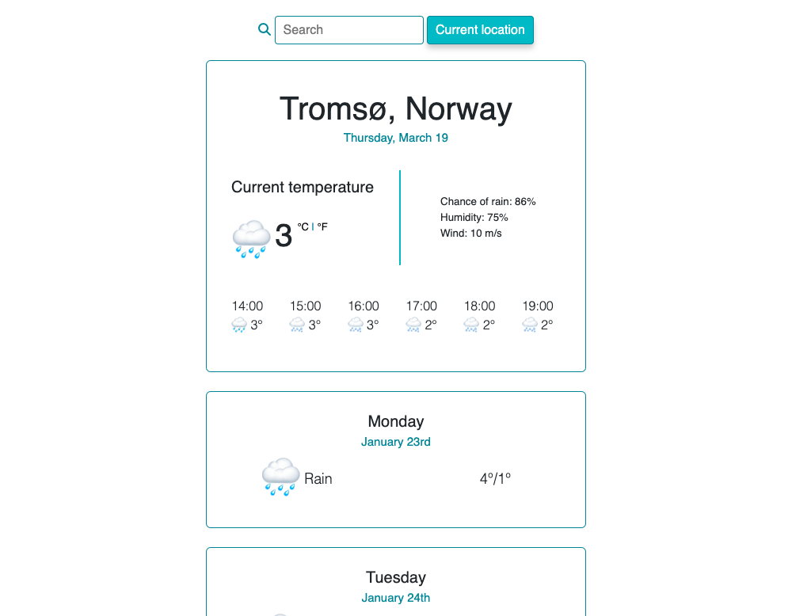Viewport: 792px width, 616px height.
Task: Select the 17:00 hourly weather icon
Action: [x=413, y=324]
